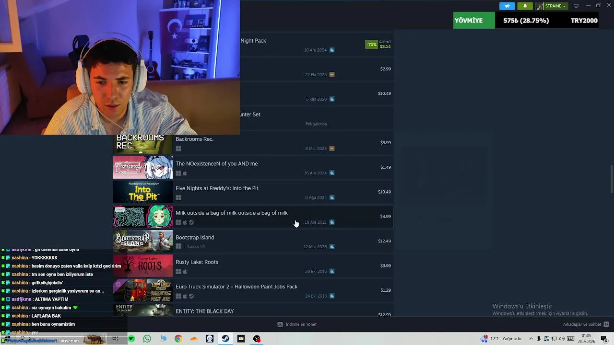Open Five Nights at Freddy's: Into the Pit
Image resolution: width=614 pixels, height=345 pixels.
click(x=217, y=188)
